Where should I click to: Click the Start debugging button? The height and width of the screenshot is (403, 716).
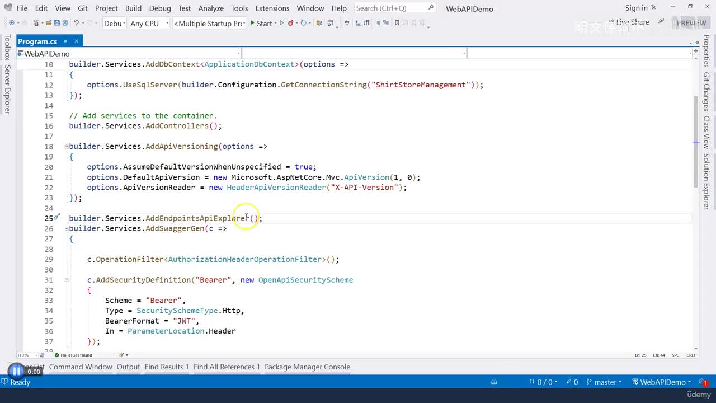[261, 23]
